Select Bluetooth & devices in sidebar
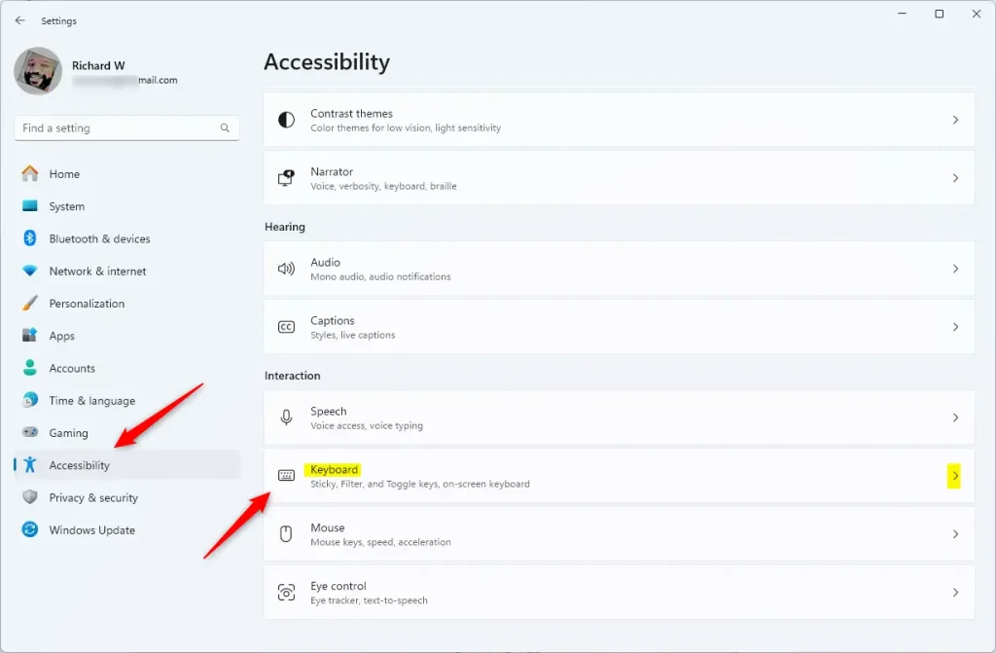Image resolution: width=996 pixels, height=653 pixels. pos(99,238)
